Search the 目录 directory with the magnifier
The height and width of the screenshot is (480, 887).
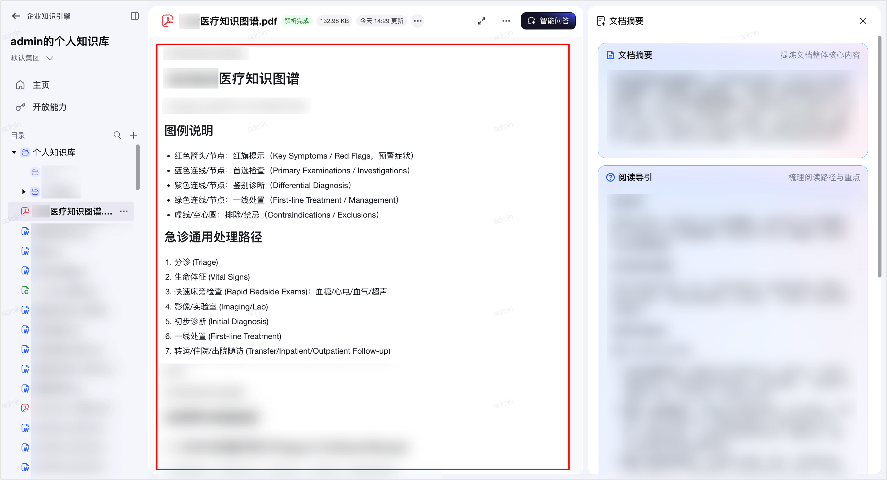(x=117, y=135)
